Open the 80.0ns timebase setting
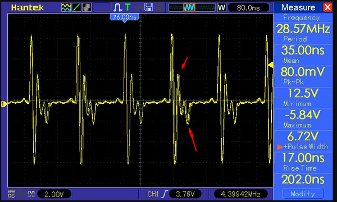The image size is (337, 202). 248,8
